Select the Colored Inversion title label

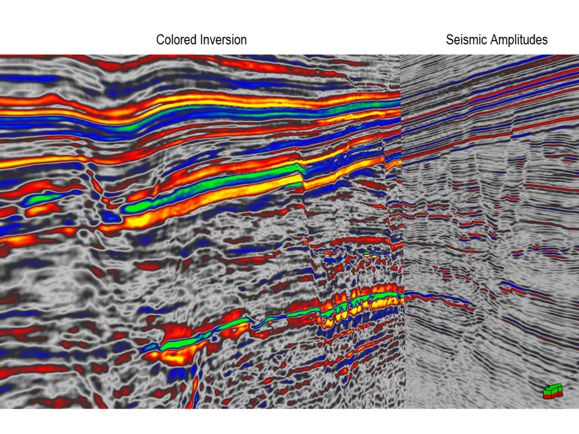201,40
